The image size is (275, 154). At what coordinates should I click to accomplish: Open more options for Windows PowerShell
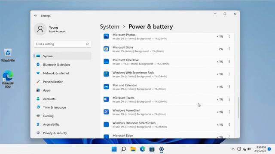pyautogui.click(x=229, y=112)
